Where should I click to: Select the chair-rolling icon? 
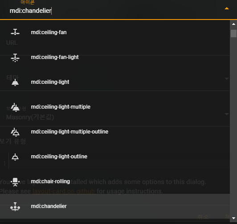[x=15, y=182]
